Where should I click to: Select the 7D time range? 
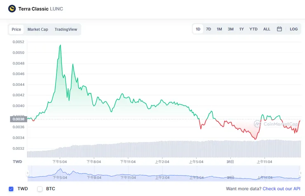[x=209, y=29]
